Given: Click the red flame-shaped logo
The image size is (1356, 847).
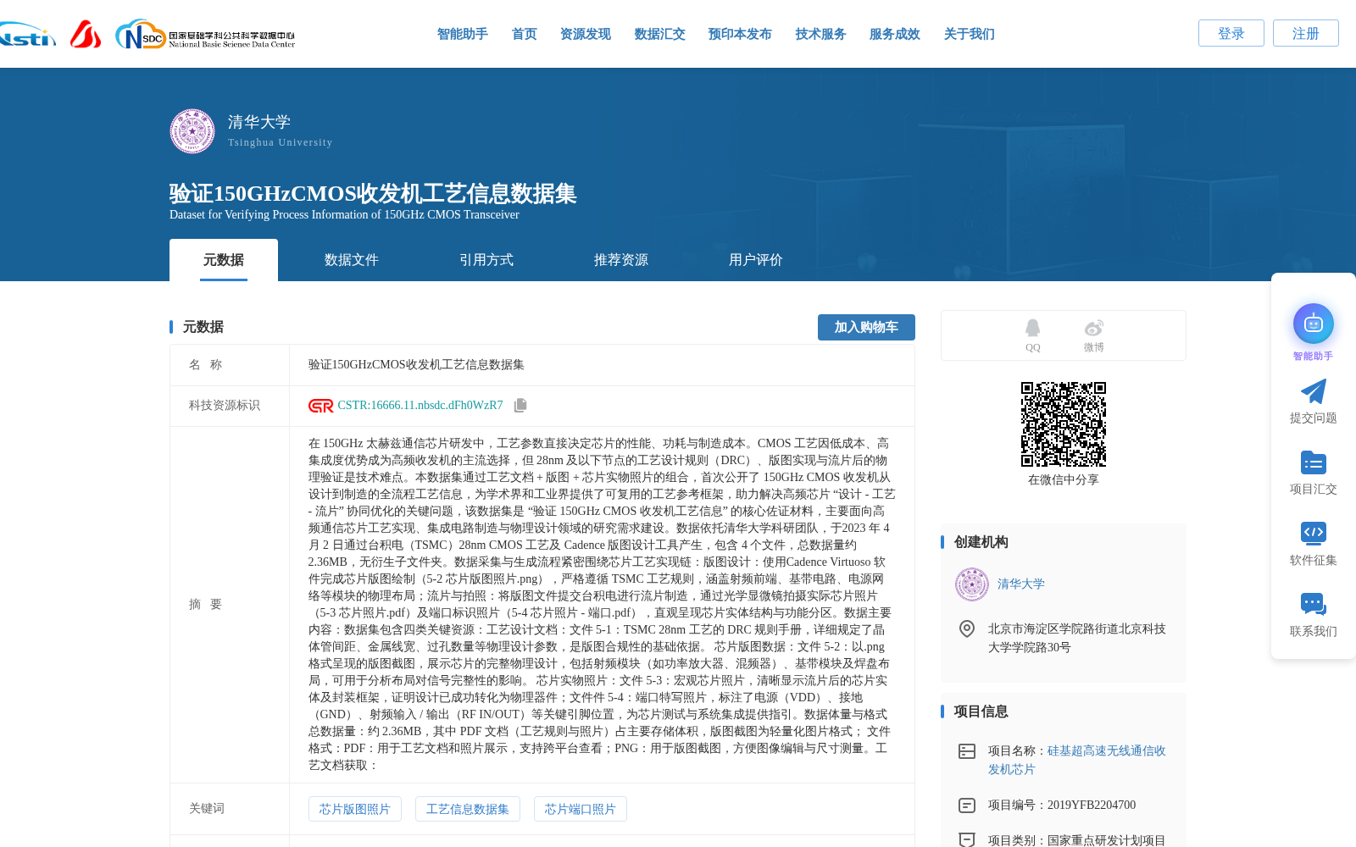Looking at the screenshot, I should pos(86,34).
